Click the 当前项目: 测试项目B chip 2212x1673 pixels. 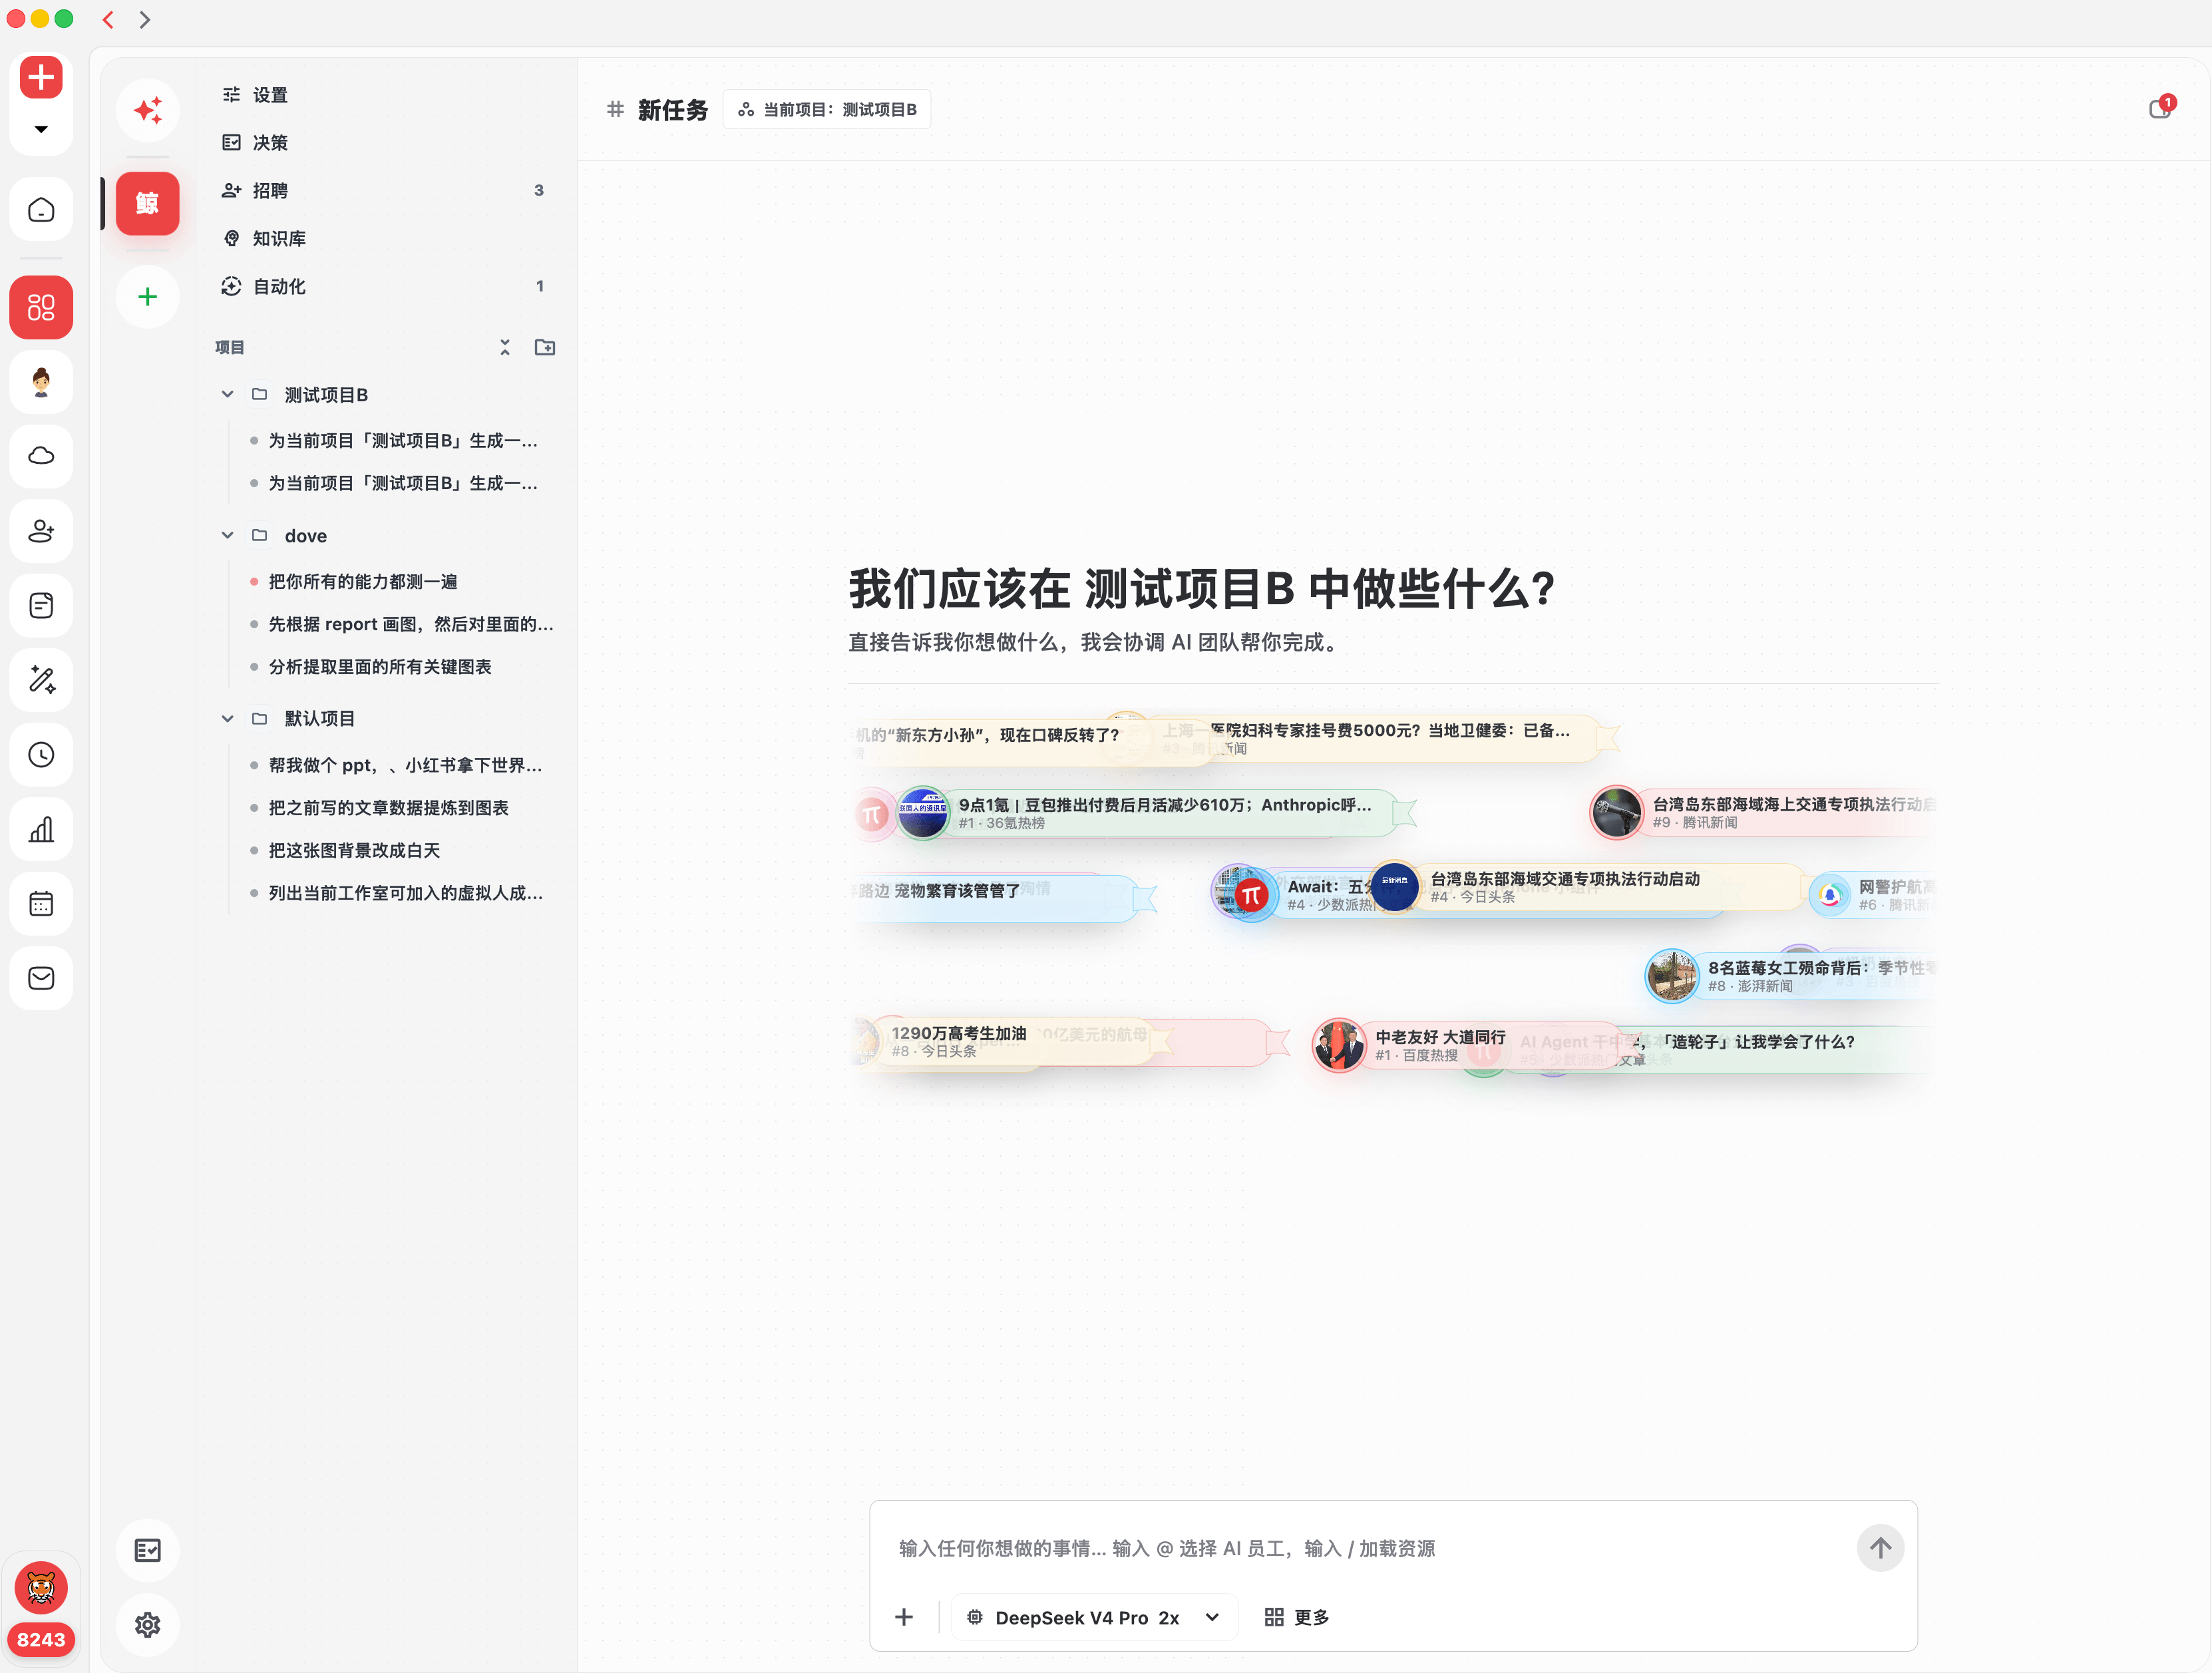coord(827,110)
